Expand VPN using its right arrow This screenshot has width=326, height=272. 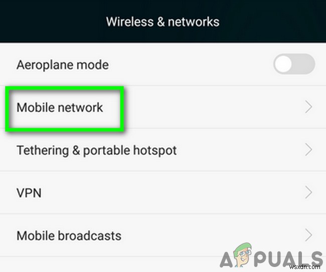[x=308, y=192]
